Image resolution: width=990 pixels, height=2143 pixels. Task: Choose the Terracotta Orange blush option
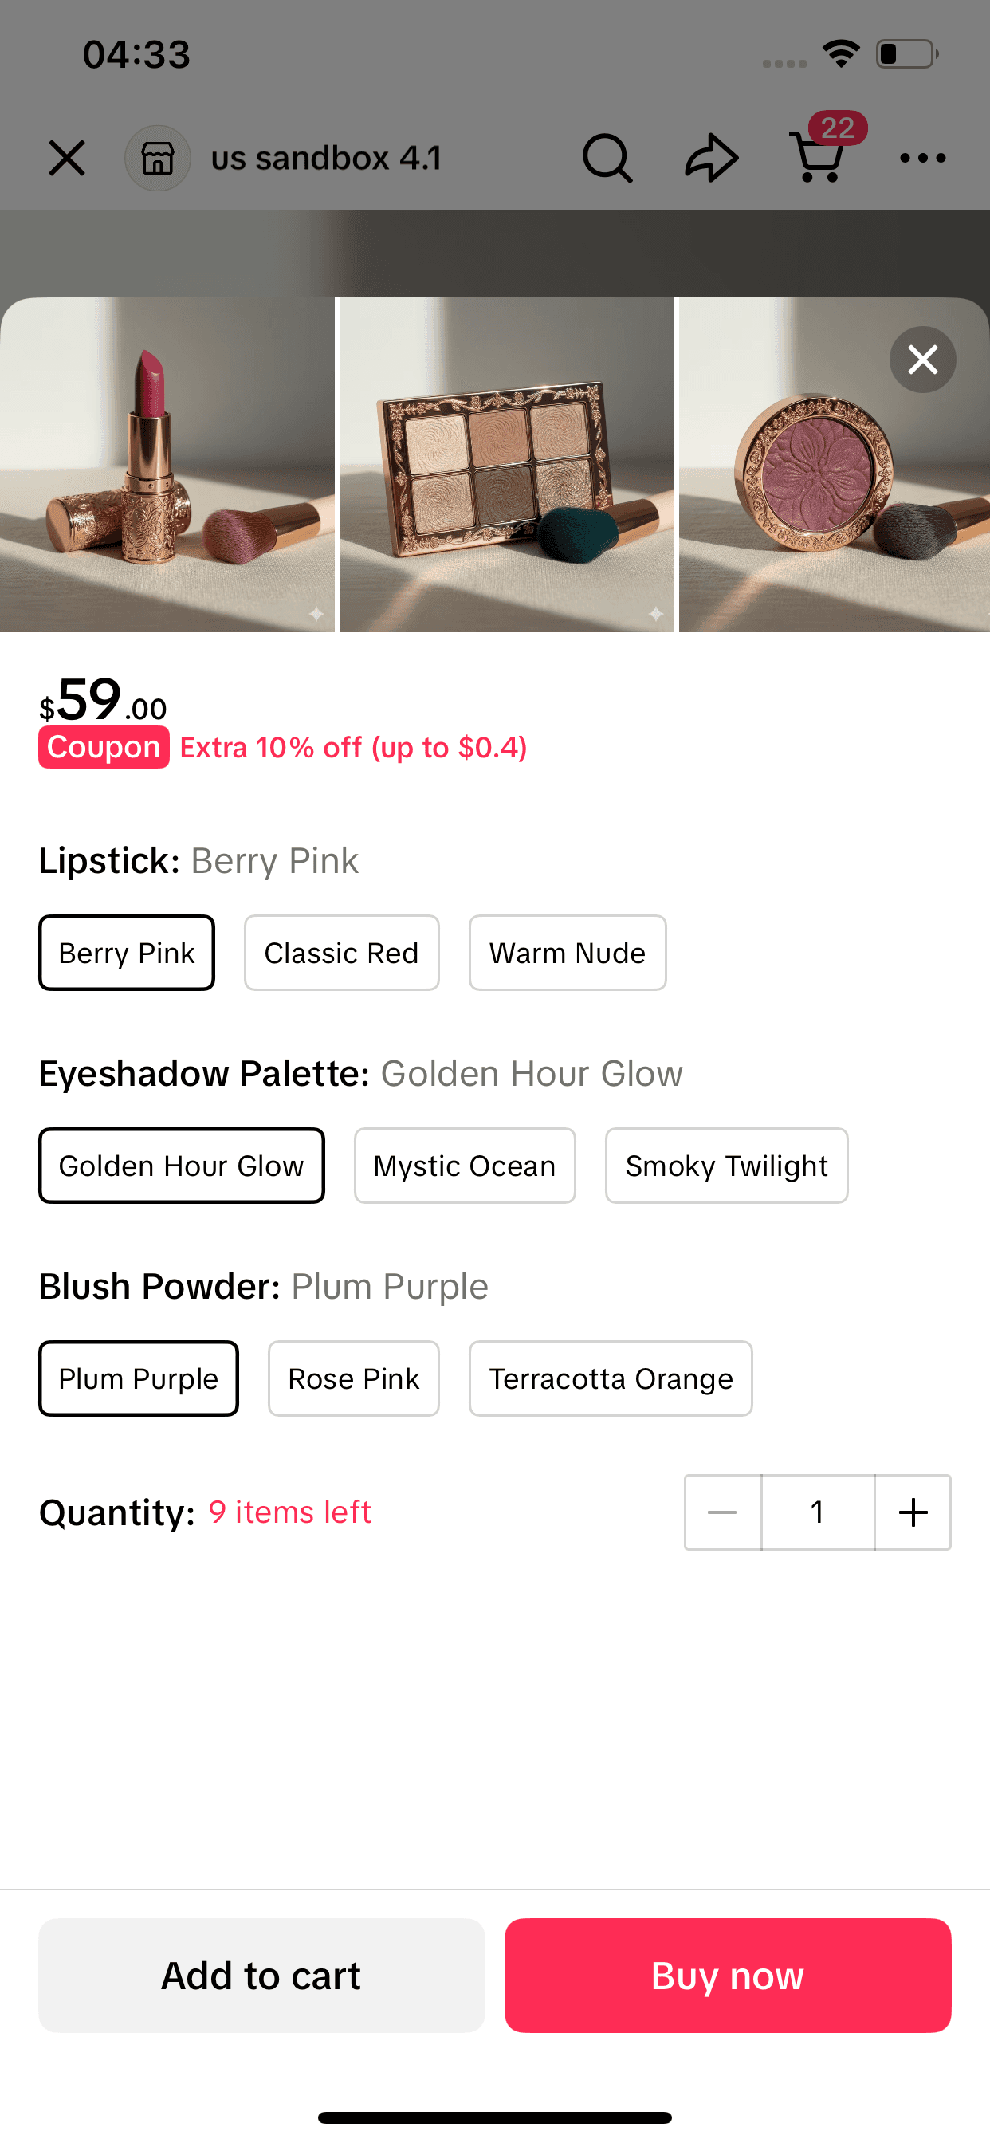(610, 1378)
